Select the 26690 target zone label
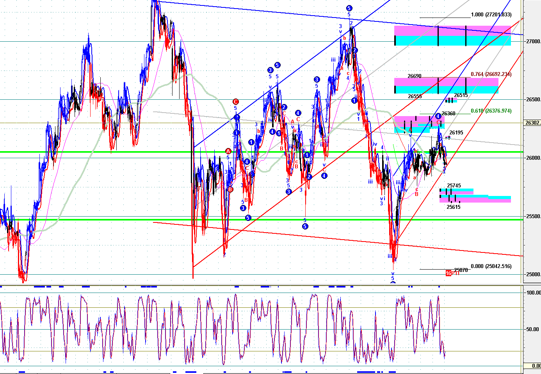Viewport: 541px width, 374px height. [x=415, y=76]
